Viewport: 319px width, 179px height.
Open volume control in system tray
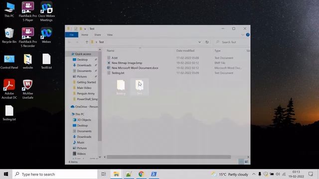click(278, 174)
